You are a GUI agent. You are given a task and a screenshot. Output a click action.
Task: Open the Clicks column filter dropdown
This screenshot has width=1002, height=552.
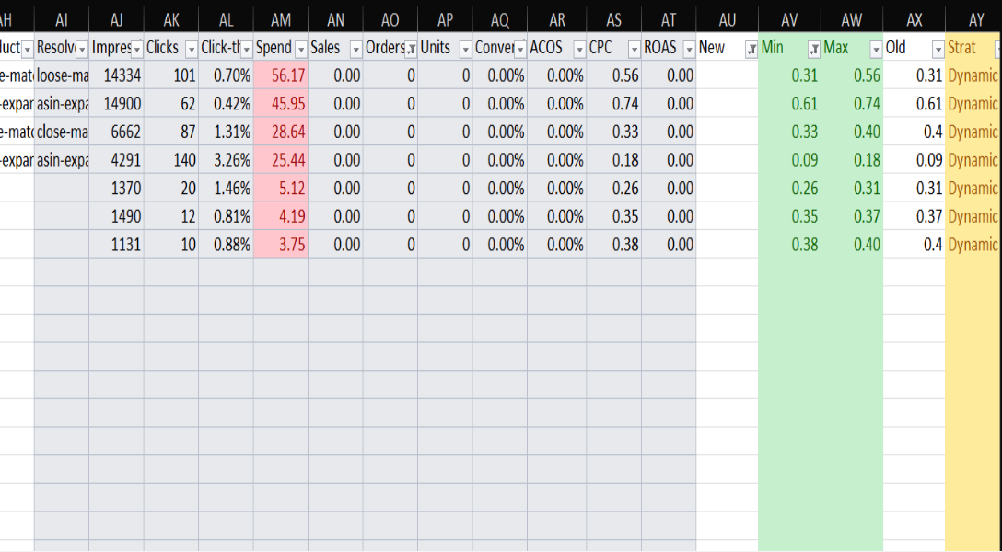point(191,49)
